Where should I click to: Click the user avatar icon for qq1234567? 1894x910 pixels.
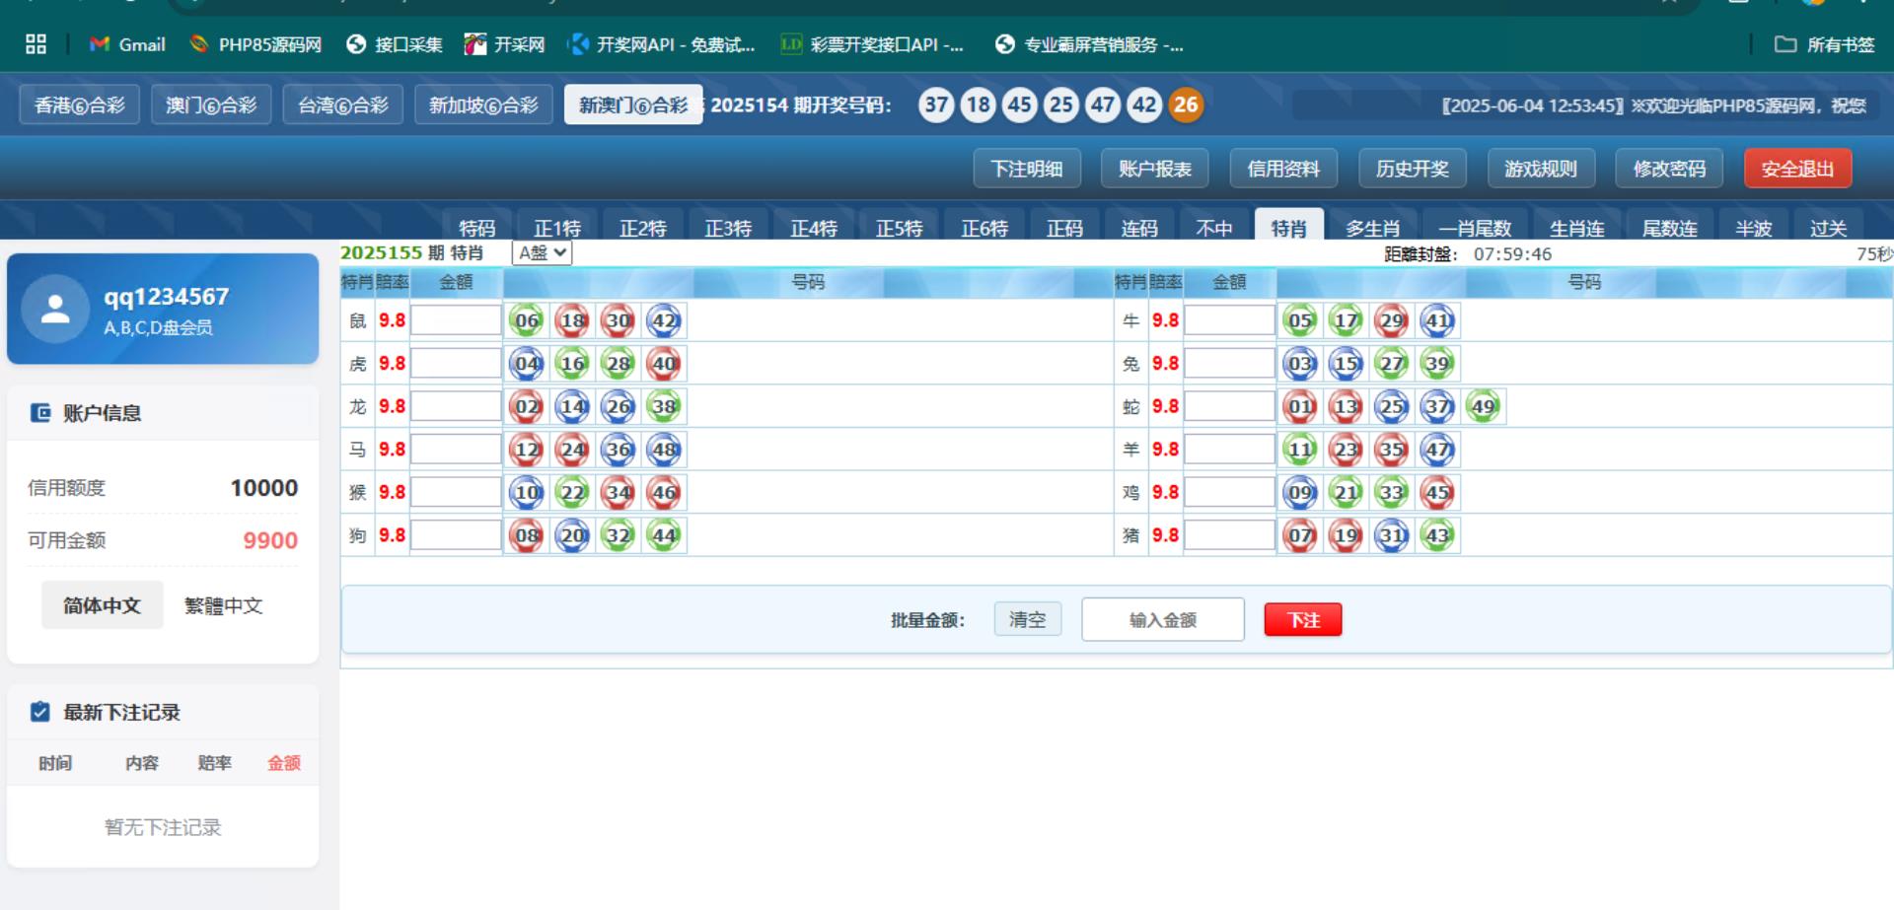point(55,310)
